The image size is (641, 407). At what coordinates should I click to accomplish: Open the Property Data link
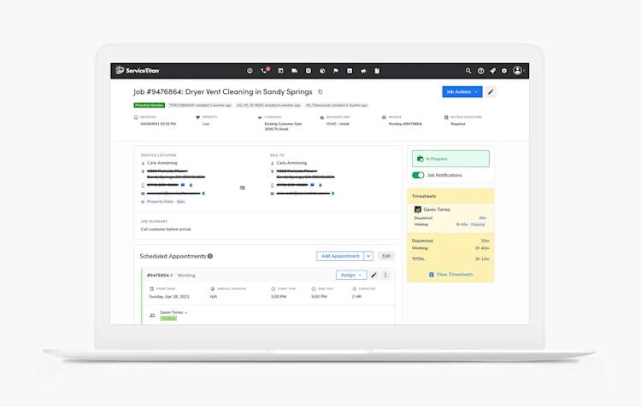160,201
